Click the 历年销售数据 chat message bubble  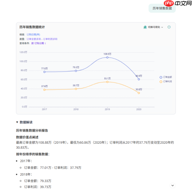(x=162, y=8)
